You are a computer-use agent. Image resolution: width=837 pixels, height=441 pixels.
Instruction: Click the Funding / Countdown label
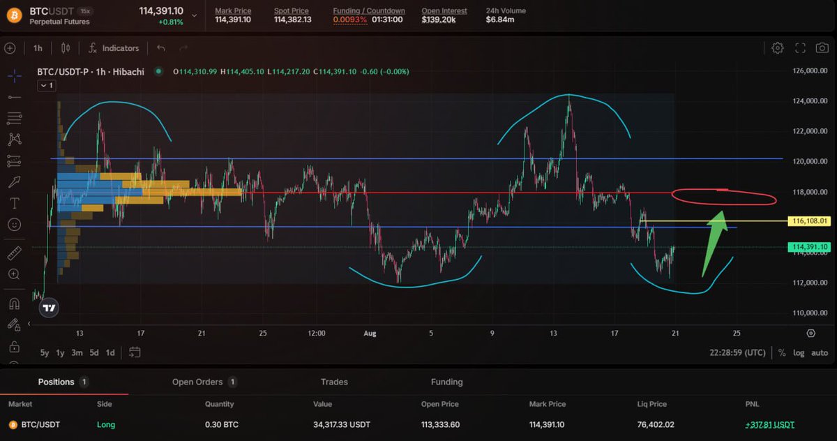point(369,10)
